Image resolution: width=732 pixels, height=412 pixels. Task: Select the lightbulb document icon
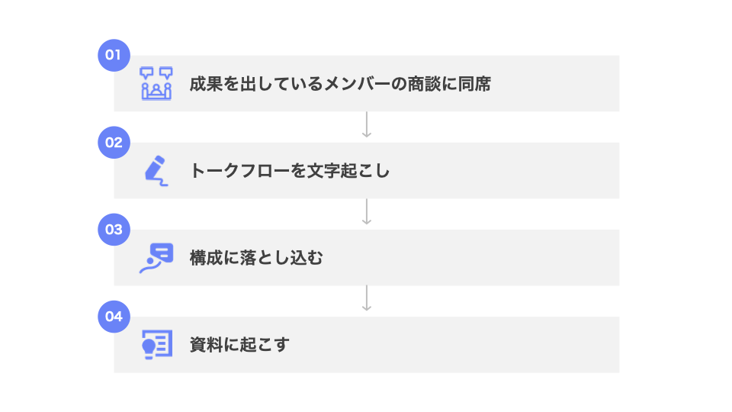(x=156, y=344)
